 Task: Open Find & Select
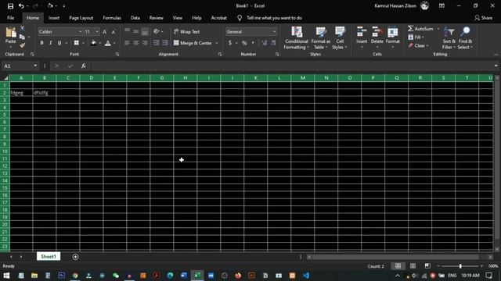point(465,38)
